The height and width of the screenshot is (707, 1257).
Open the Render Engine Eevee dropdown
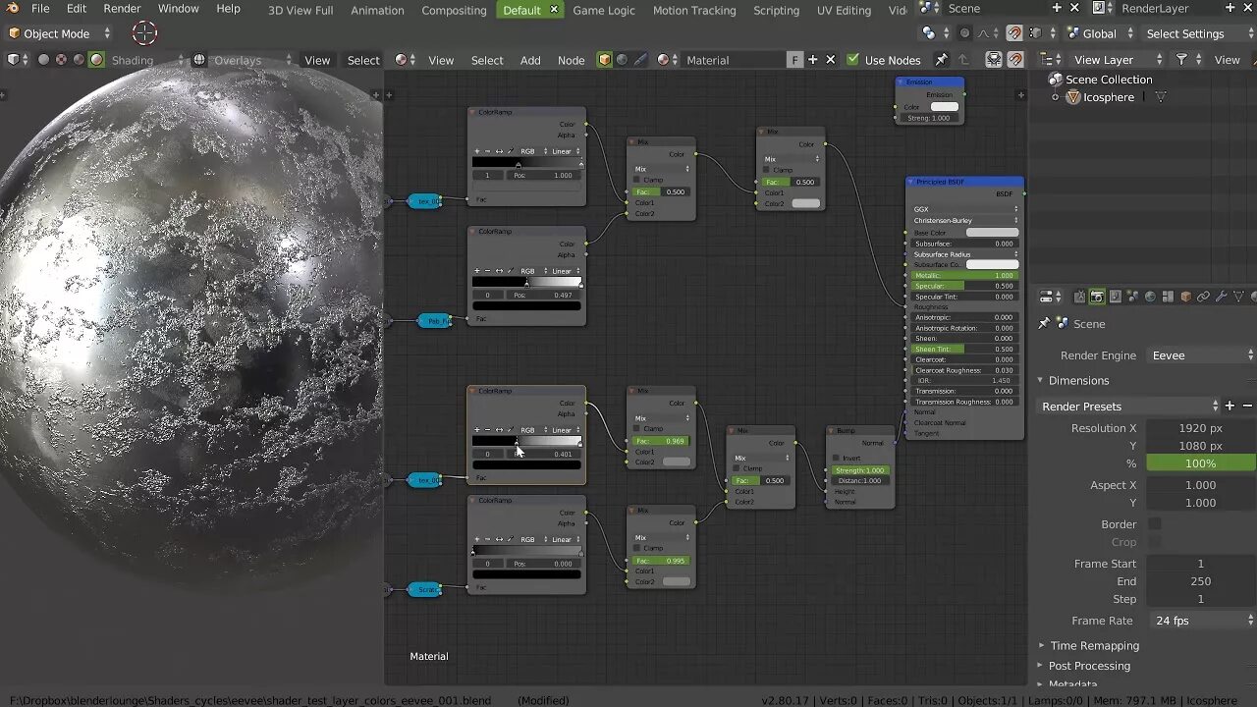point(1200,355)
